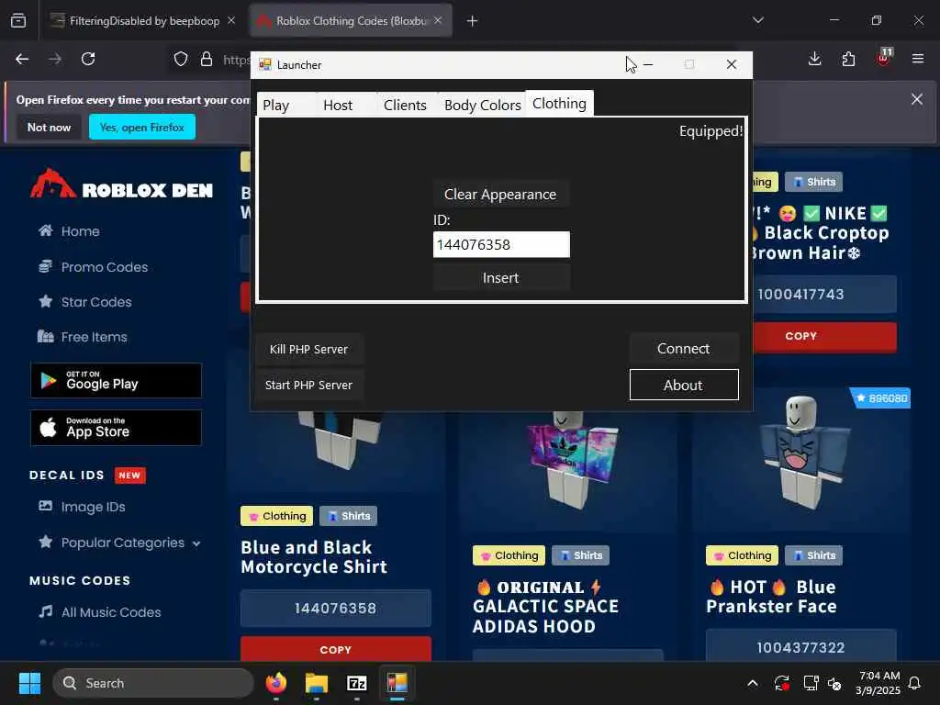Click the tracking protection shield icon
Viewport: 940px width, 705px height.
point(181,59)
